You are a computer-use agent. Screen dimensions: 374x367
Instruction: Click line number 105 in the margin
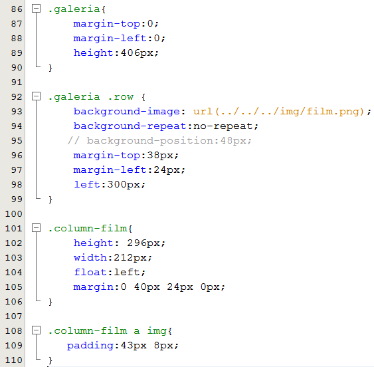click(13, 287)
